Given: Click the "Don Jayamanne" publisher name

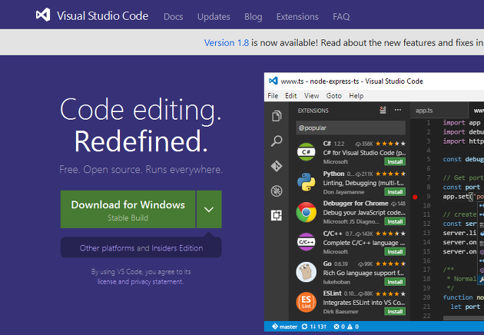Looking at the screenshot, I should click(343, 192).
